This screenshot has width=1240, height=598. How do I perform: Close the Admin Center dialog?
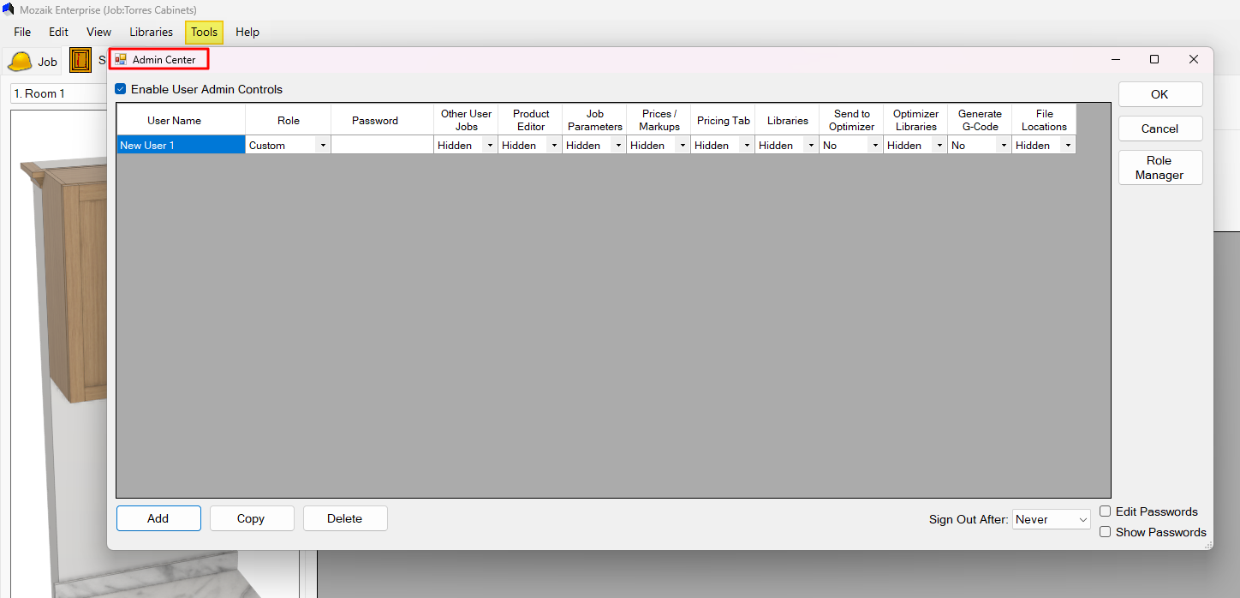(x=1193, y=59)
